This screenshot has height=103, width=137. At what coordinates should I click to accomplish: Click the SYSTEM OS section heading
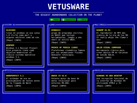pyautogui.click(x=10, y=25)
